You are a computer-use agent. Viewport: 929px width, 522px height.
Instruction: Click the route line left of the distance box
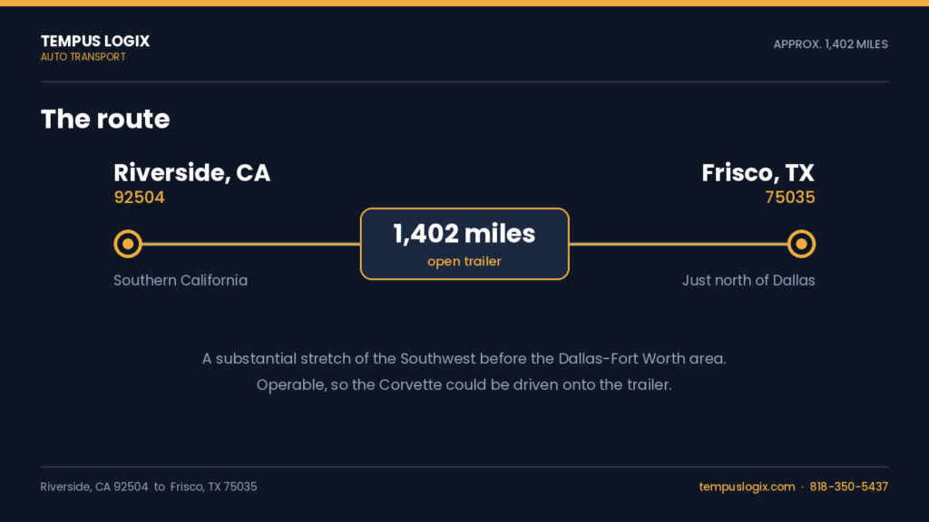251,244
